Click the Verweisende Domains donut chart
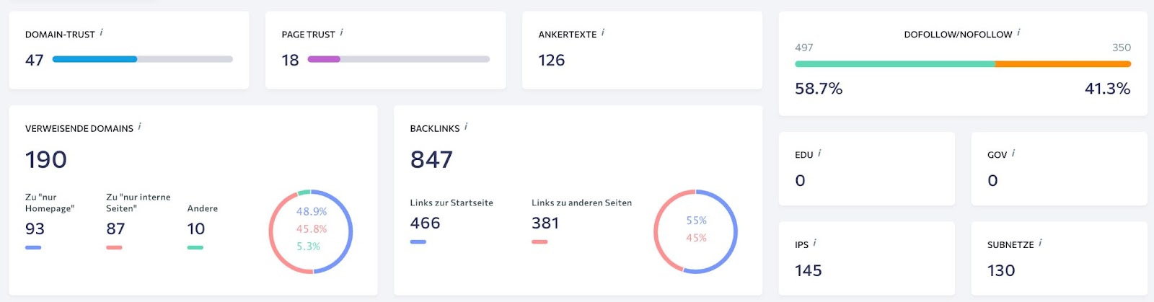Image resolution: width=1154 pixels, height=302 pixels. pyautogui.click(x=311, y=231)
